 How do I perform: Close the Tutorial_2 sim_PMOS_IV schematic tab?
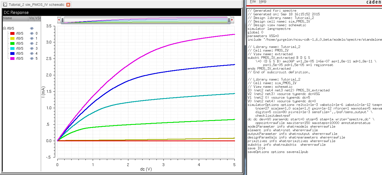[68, 5]
